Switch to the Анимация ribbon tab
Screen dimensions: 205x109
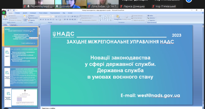[x=33, y=13]
